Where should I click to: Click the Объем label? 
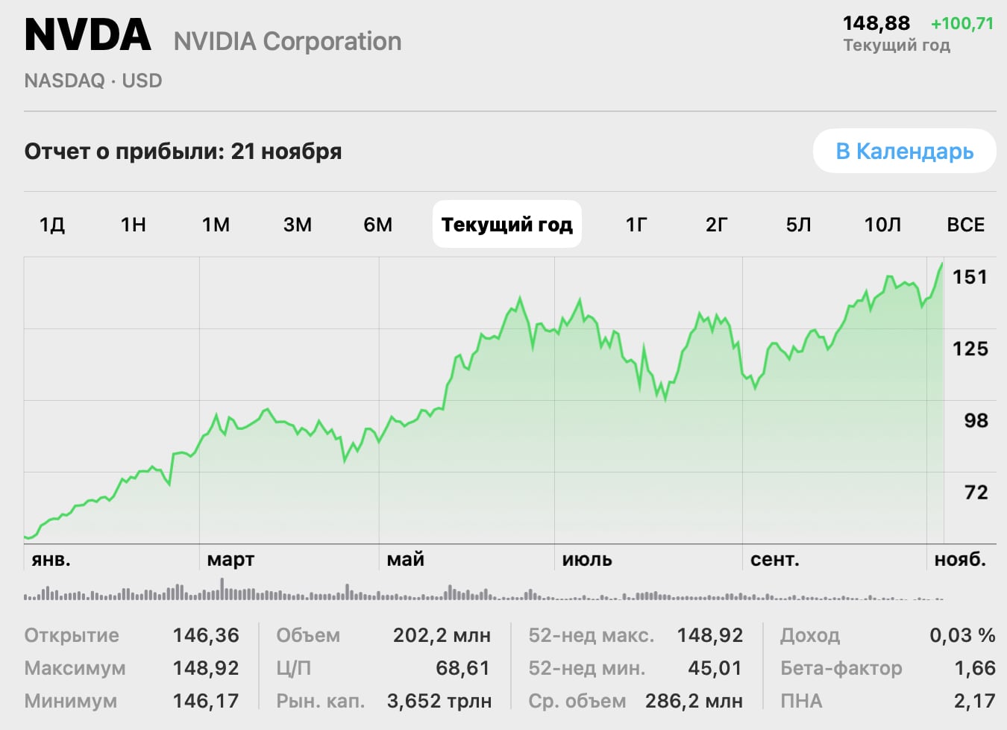click(308, 635)
